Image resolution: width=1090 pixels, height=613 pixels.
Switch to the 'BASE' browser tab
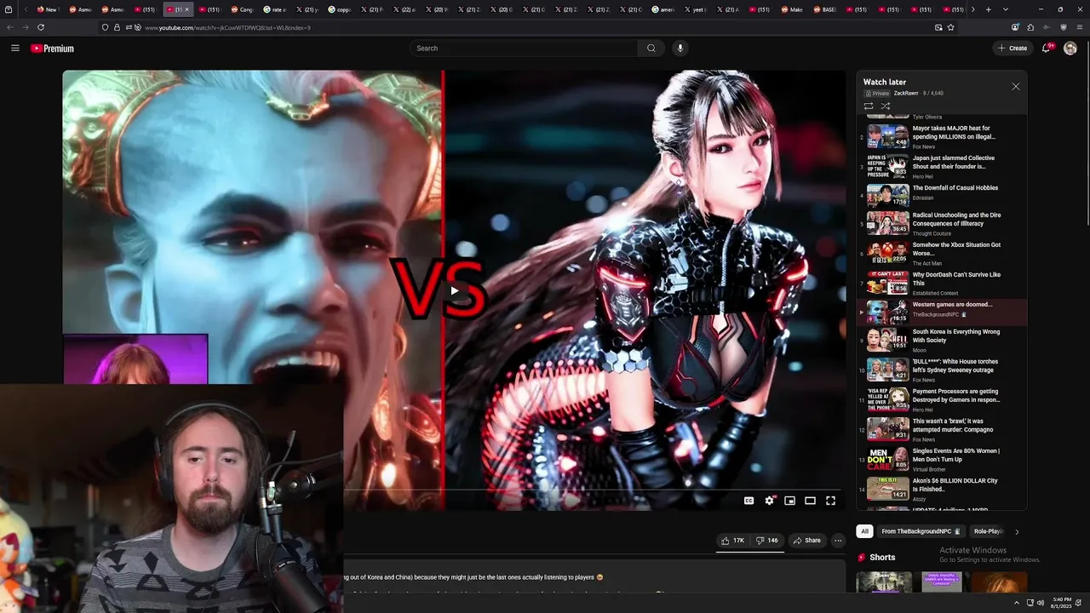[x=824, y=9]
